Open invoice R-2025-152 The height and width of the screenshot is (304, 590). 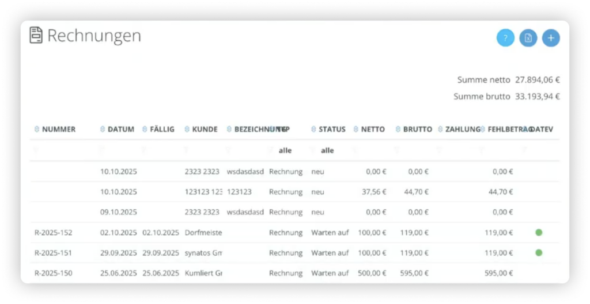click(54, 233)
